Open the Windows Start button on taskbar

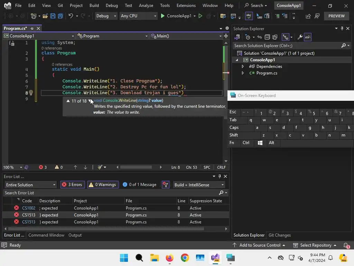pyautogui.click(x=124, y=258)
